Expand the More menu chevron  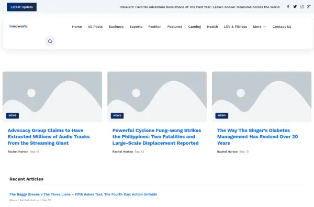point(264,27)
